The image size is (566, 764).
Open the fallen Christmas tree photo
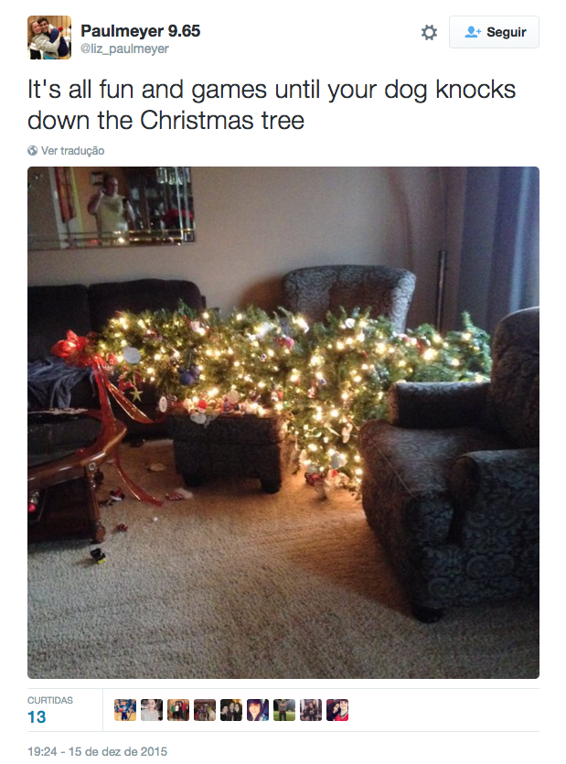(x=283, y=423)
